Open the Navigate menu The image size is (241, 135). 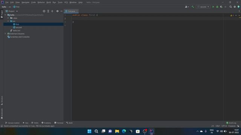click(x=25, y=3)
